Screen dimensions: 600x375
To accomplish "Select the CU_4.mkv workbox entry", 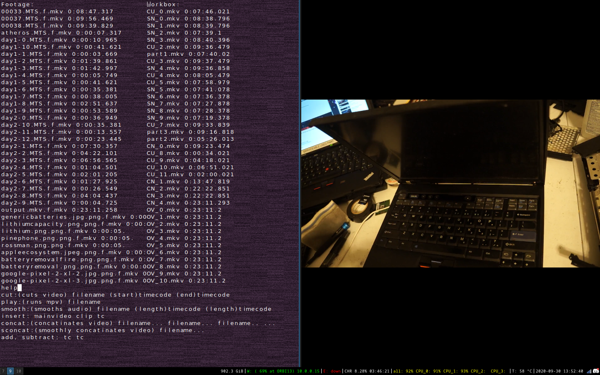I will 188,75.
